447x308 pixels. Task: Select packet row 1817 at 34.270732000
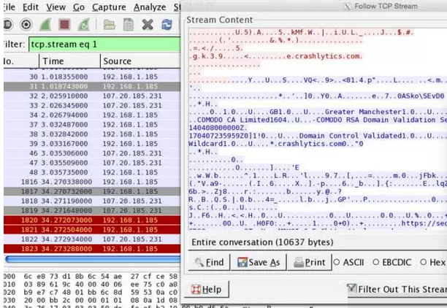[92, 191]
